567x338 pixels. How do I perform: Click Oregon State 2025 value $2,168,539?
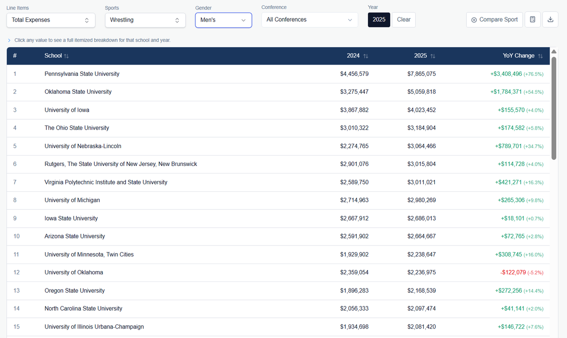(421, 290)
